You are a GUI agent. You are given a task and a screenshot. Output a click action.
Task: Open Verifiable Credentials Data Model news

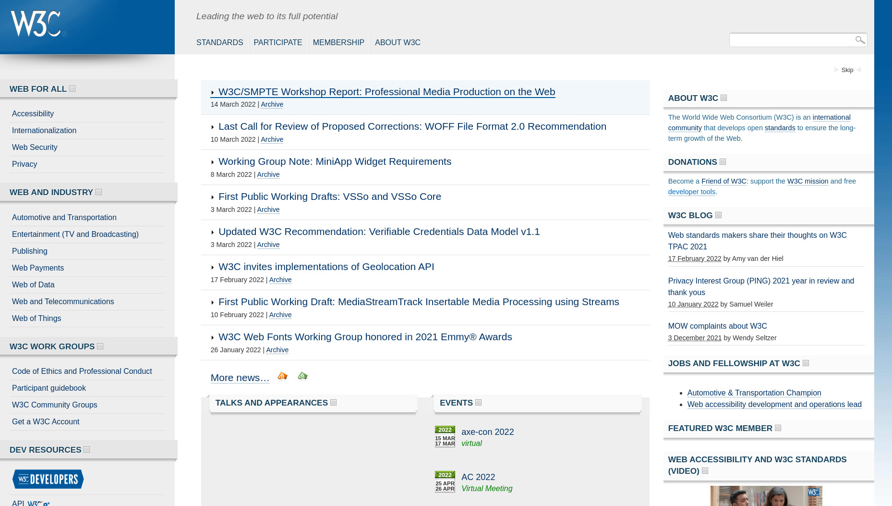(x=379, y=232)
